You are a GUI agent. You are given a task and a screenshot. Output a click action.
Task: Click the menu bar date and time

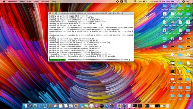162,2
